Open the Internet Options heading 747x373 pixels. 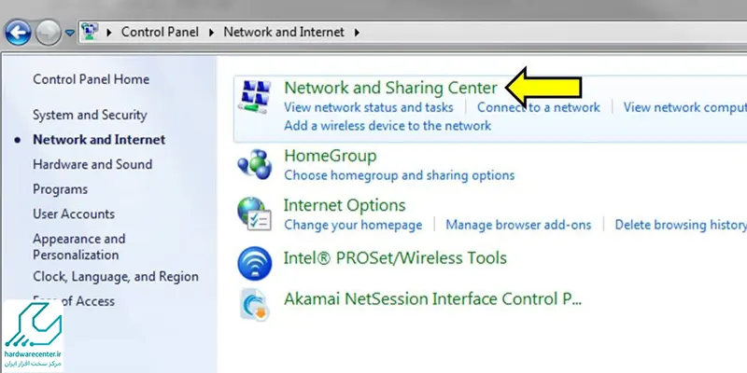coord(345,205)
